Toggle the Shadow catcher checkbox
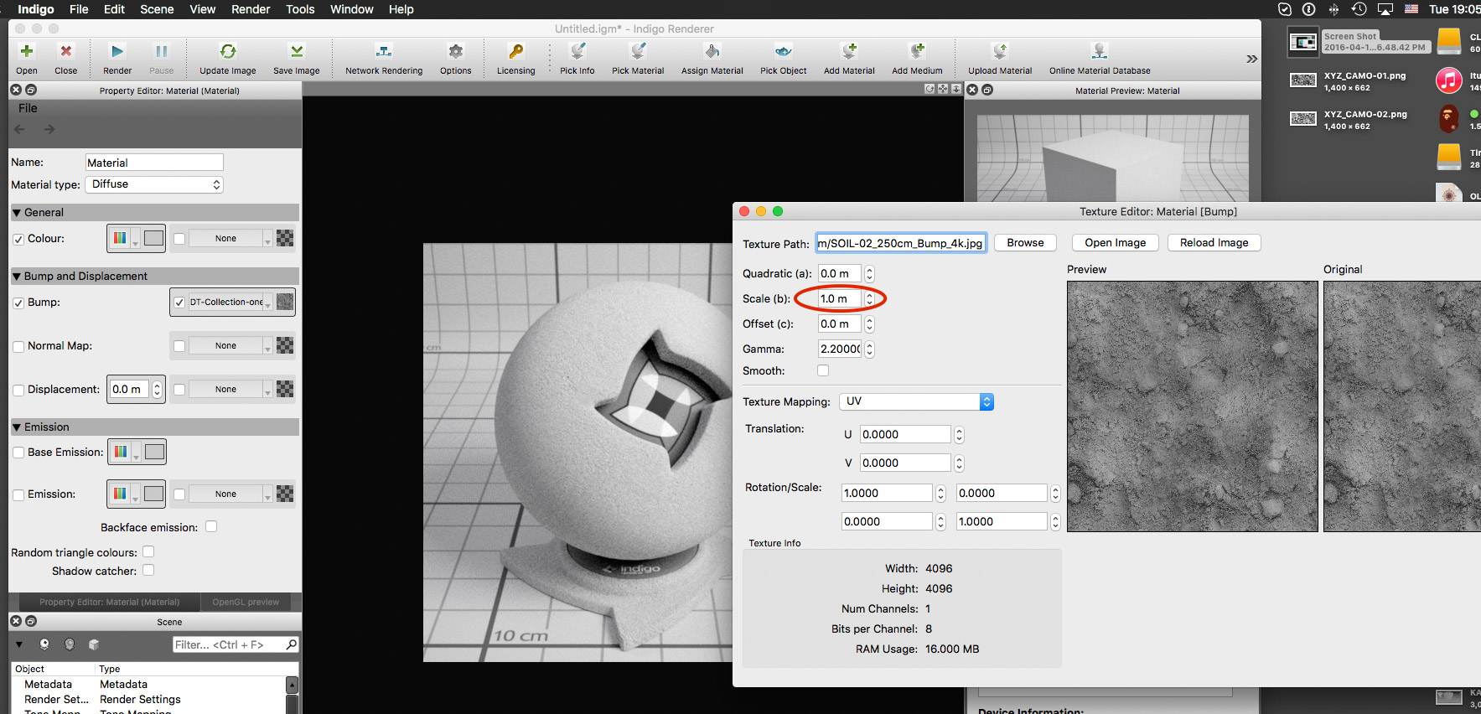The height and width of the screenshot is (714, 1481). coord(148,571)
